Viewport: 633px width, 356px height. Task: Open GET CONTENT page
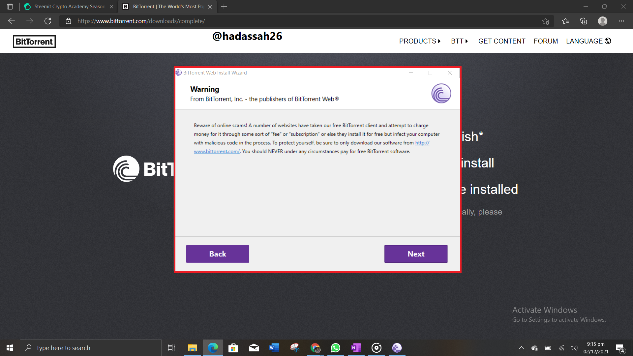pos(502,41)
